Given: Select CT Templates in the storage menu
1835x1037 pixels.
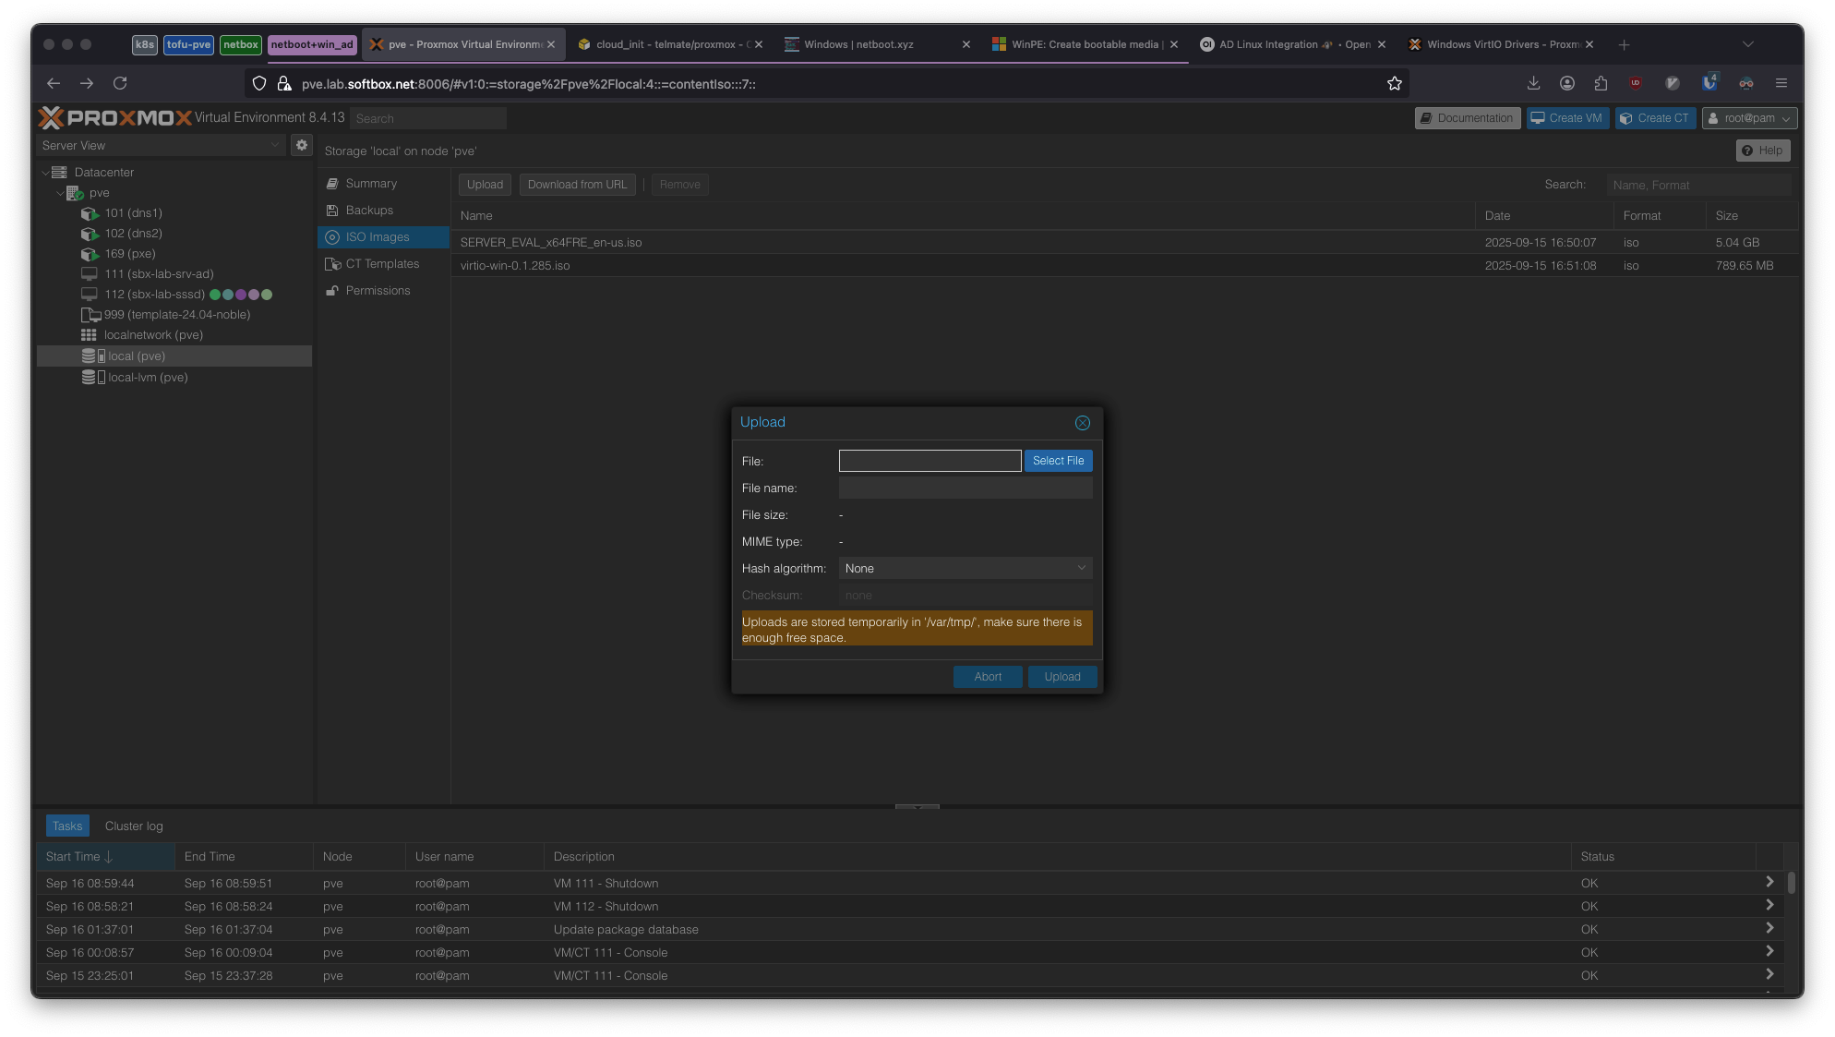Looking at the screenshot, I should tap(382, 263).
